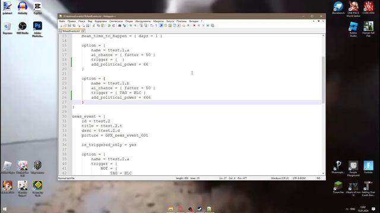
Task: Click the Zoom Out toolbar icon
Action: click(x=135, y=25)
